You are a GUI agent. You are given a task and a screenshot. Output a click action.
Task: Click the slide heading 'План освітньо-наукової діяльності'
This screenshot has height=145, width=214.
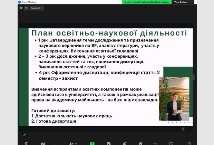pyautogui.click(x=109, y=33)
